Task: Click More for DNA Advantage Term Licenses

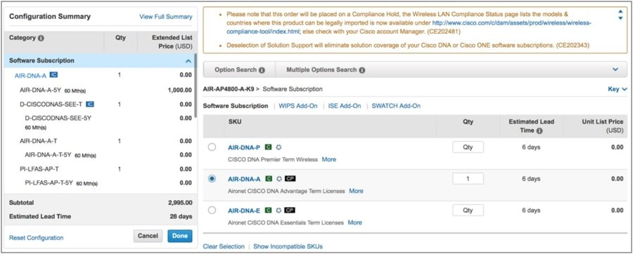Action: point(356,191)
